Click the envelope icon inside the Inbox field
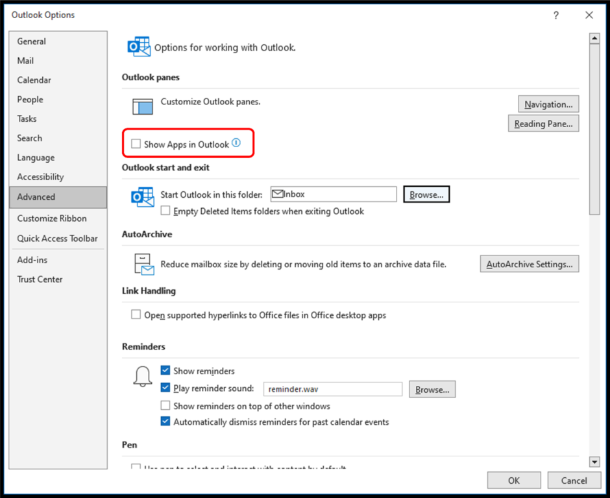Screen dimensions: 610x498 click(x=277, y=193)
